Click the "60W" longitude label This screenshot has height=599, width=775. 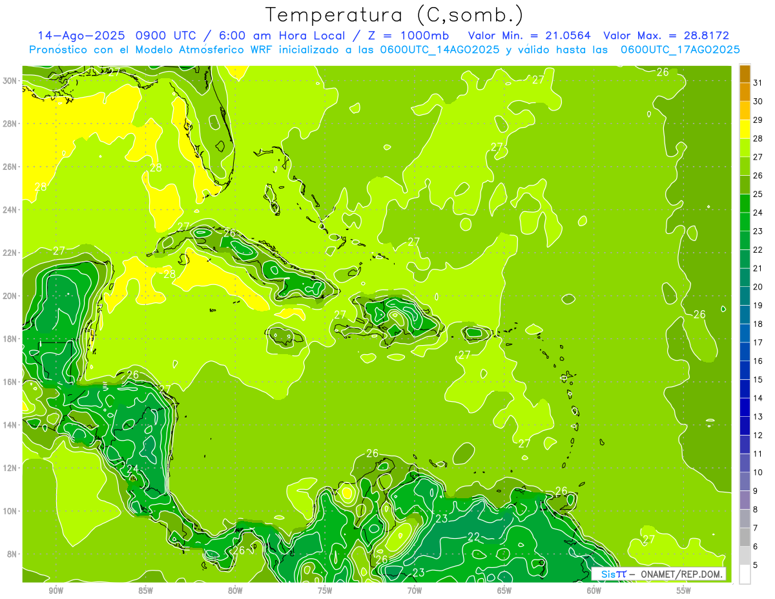pos(594,591)
